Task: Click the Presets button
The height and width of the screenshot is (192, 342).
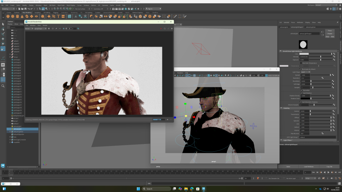Action: click(329, 34)
